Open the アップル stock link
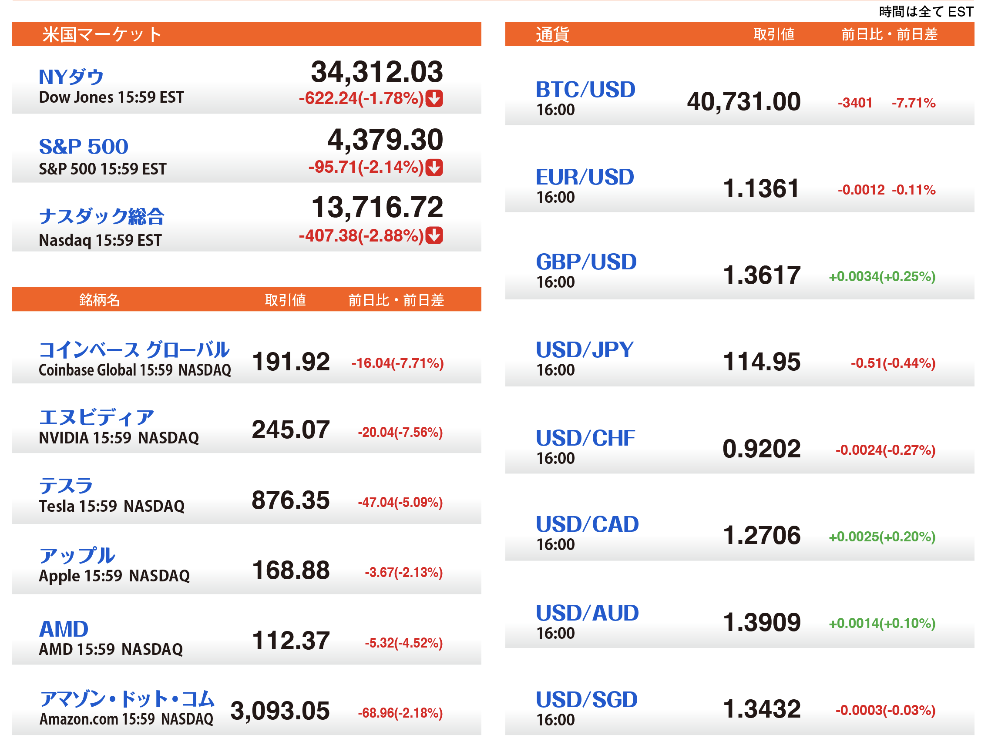 click(x=77, y=555)
